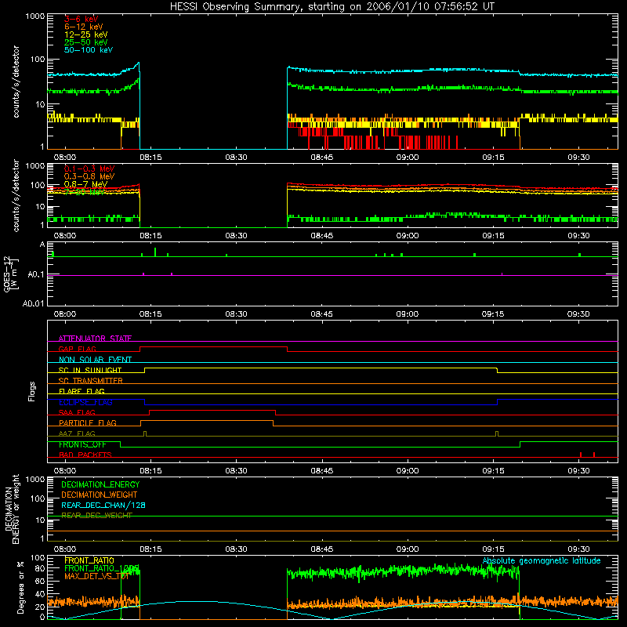Click the MAX_DET_VS_TOT legend label
The image size is (627, 627).
coord(96,576)
